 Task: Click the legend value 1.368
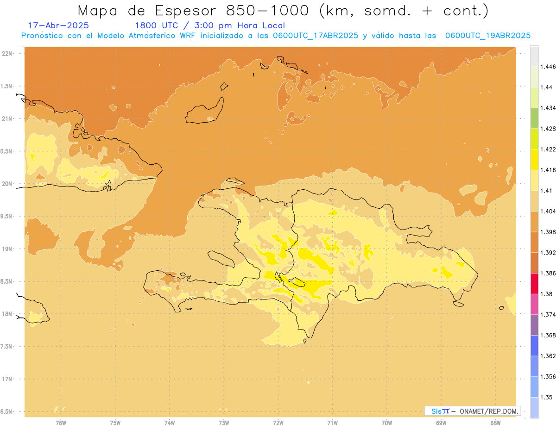coord(548,335)
